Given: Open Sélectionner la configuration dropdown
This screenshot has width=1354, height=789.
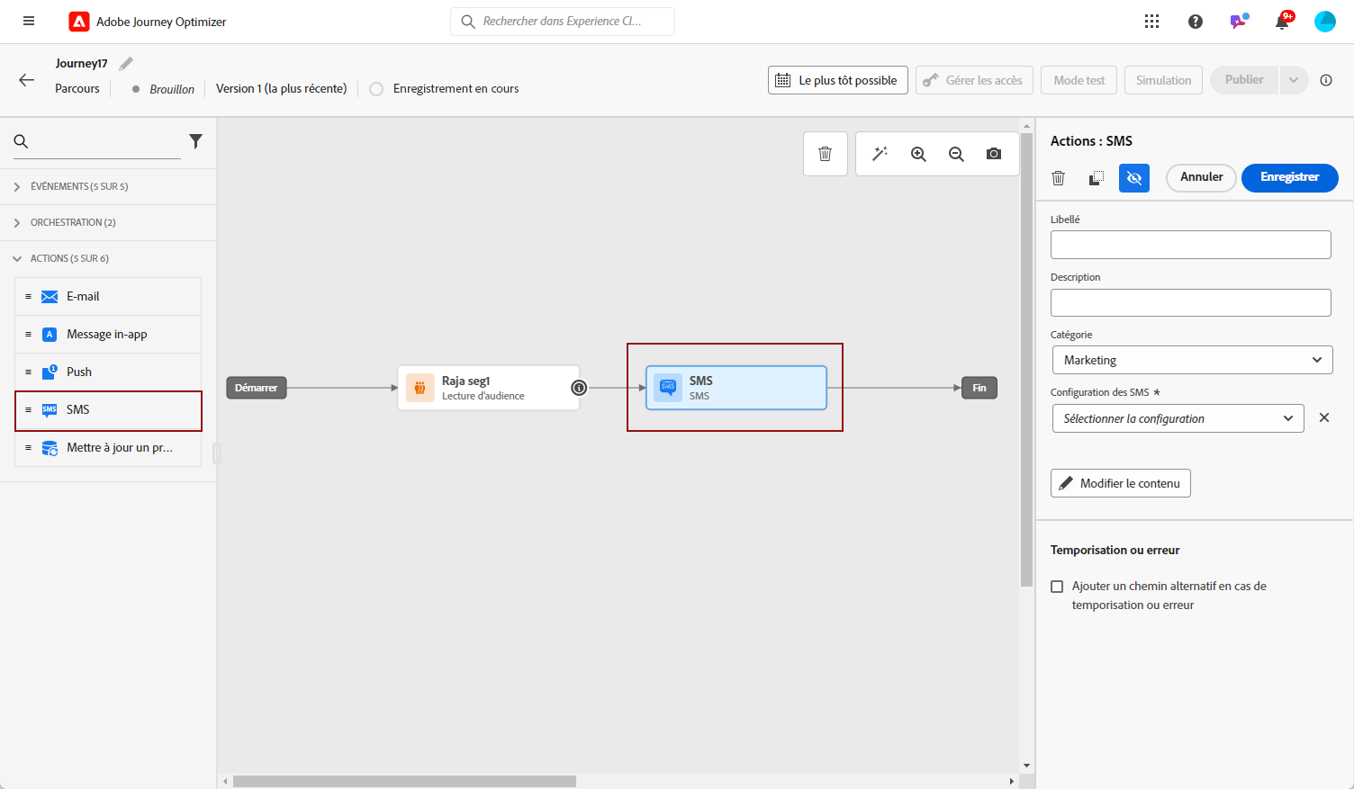Looking at the screenshot, I should pos(1178,418).
